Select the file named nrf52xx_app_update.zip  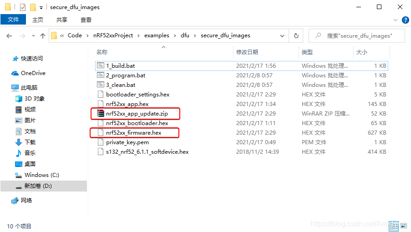(137, 114)
